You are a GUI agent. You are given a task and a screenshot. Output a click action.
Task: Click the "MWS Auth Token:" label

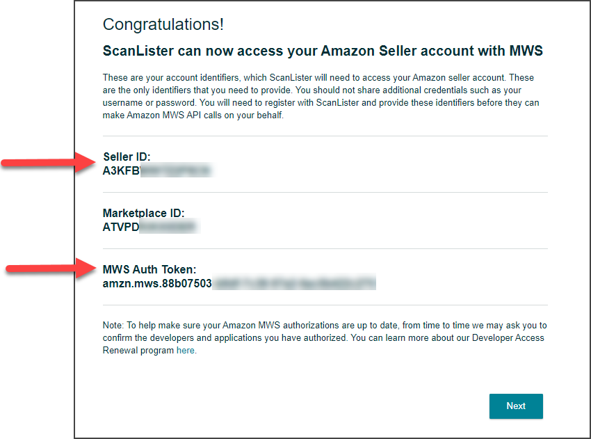(x=150, y=270)
